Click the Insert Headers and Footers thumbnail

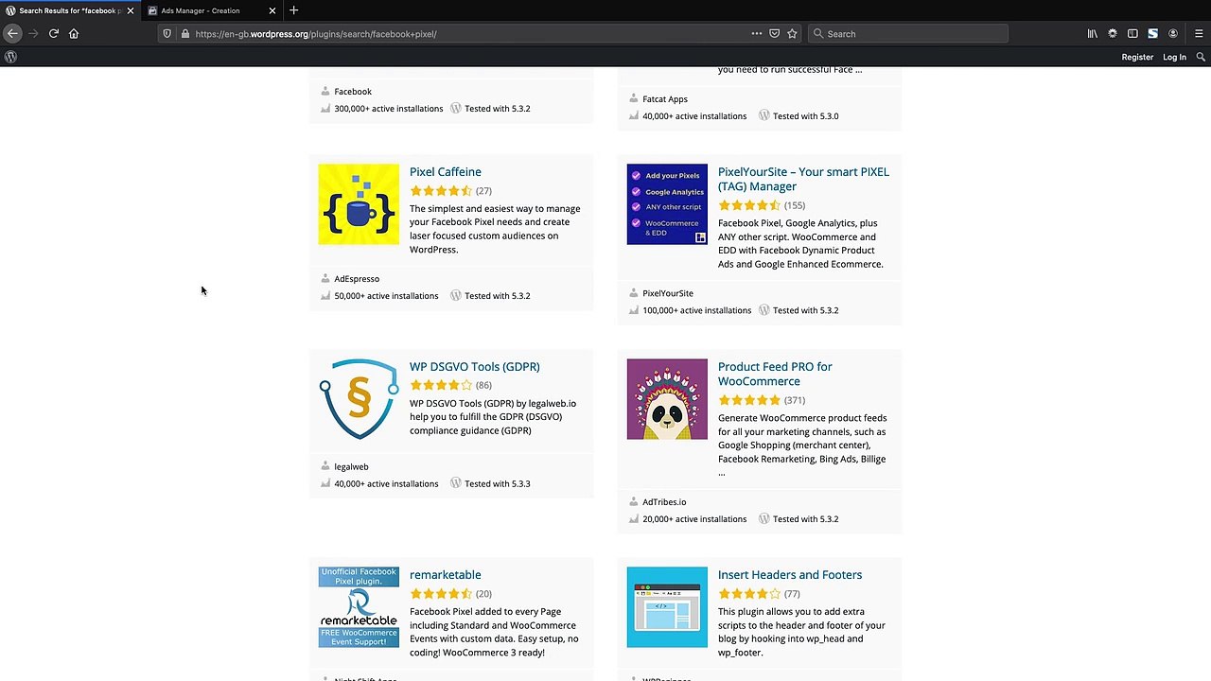coord(667,607)
